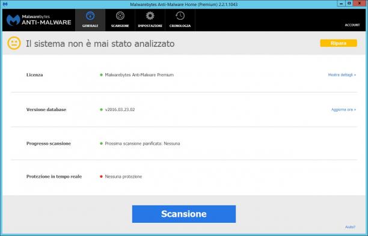This screenshot has height=236, width=368.
Task: Open Mostra dettagli license link
Action: pos(342,74)
